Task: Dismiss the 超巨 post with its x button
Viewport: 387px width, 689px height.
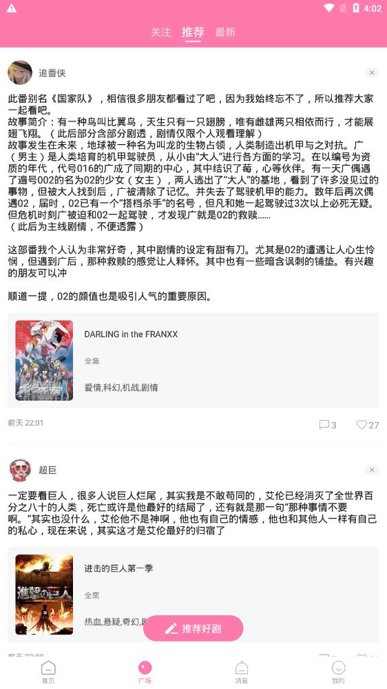Action: coord(372,470)
